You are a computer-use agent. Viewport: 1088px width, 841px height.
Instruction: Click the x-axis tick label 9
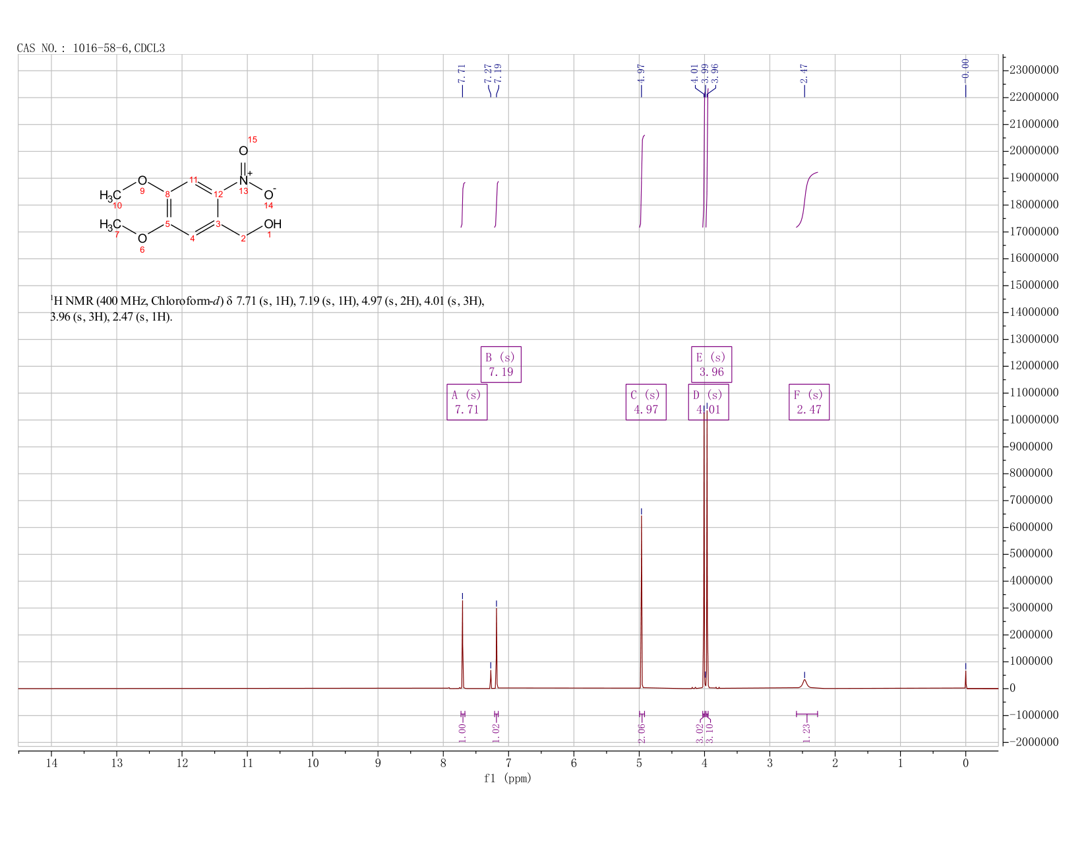tap(378, 763)
